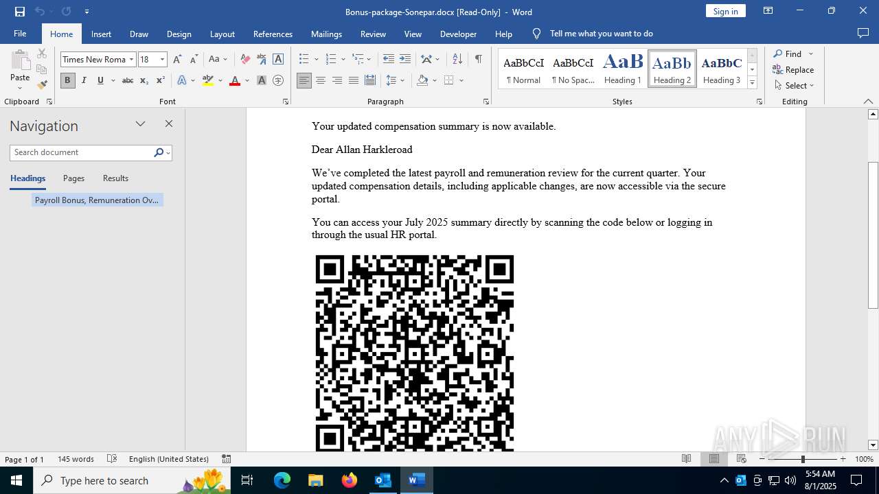Click the Copy icon in Clipboard group
The width and height of the screenshot is (879, 494).
point(42,69)
